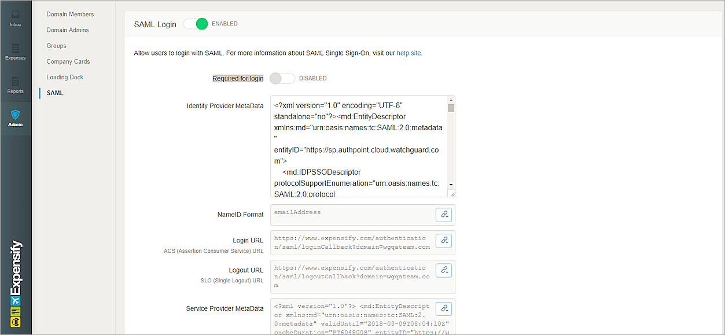Go to the Company Cards section
725x335 pixels.
pyautogui.click(x=68, y=61)
